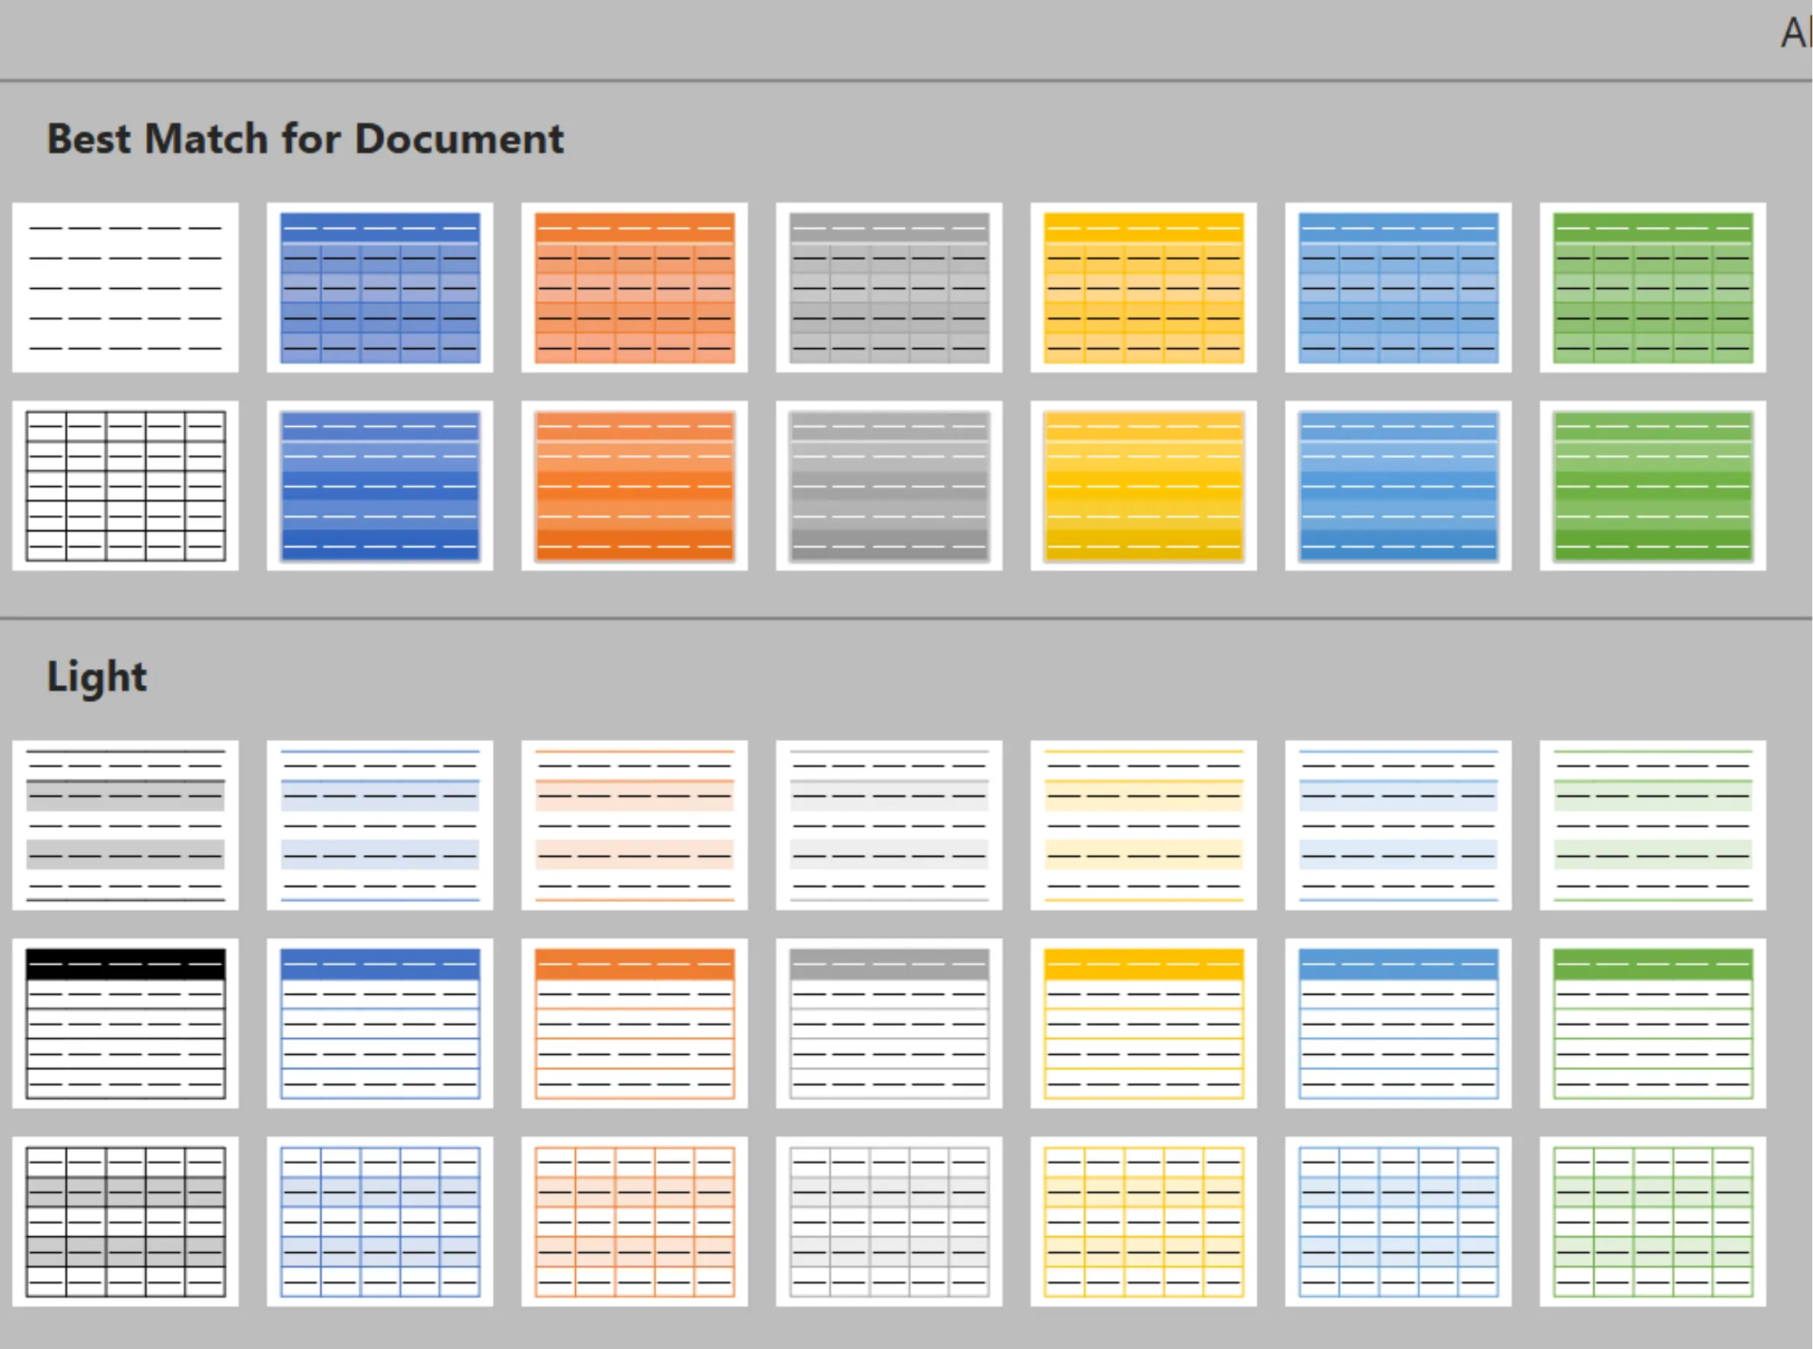Image resolution: width=1813 pixels, height=1349 pixels.
Task: Apply Light style with gray banded rows
Action: (126, 825)
